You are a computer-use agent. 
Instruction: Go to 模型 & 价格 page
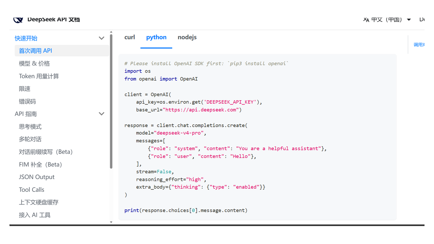pyautogui.click(x=34, y=63)
